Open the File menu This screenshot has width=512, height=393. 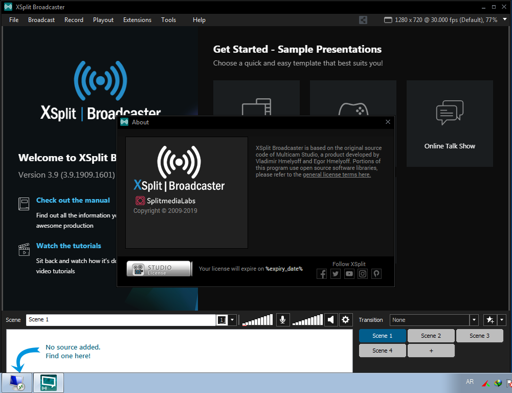click(x=14, y=20)
